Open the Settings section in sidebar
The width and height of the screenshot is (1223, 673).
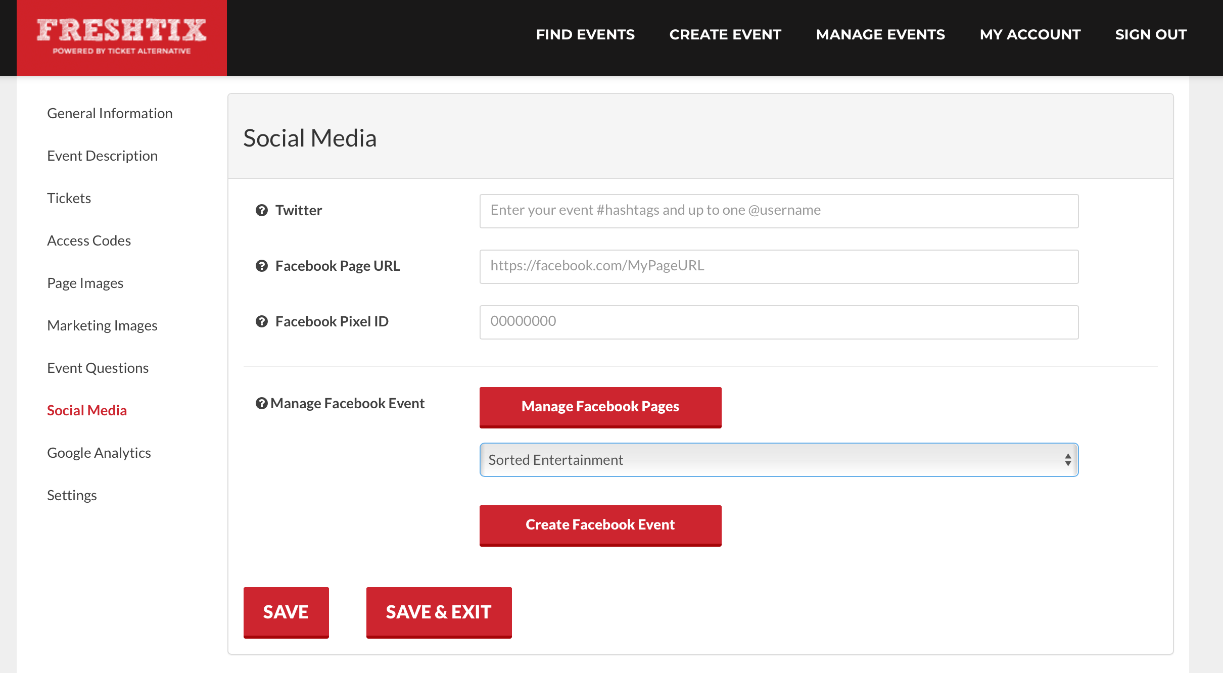[x=72, y=495]
